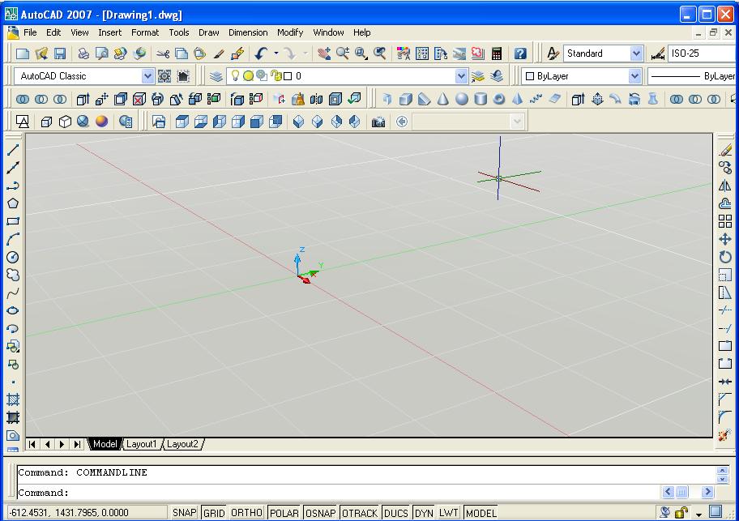Select the Hatch tool
The image size is (739, 521).
point(13,400)
